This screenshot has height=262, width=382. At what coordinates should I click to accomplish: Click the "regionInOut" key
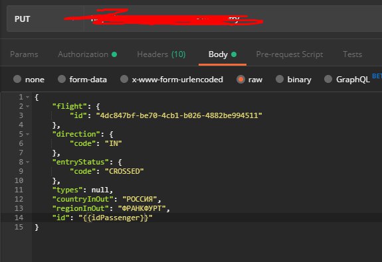tap(80, 208)
